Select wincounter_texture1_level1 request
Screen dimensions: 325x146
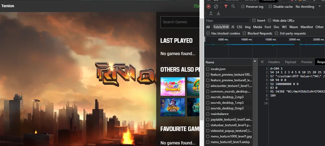click(229, 86)
